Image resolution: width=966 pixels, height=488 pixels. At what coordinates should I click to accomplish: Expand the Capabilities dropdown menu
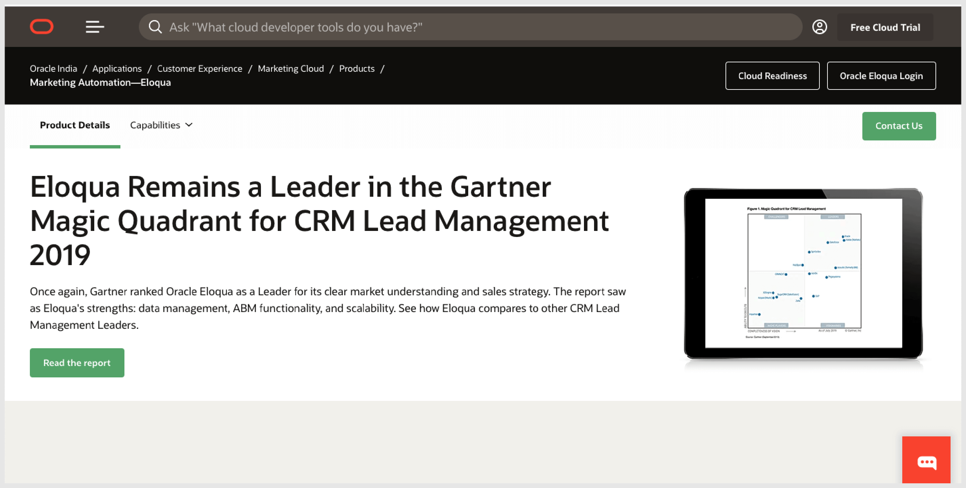point(161,125)
